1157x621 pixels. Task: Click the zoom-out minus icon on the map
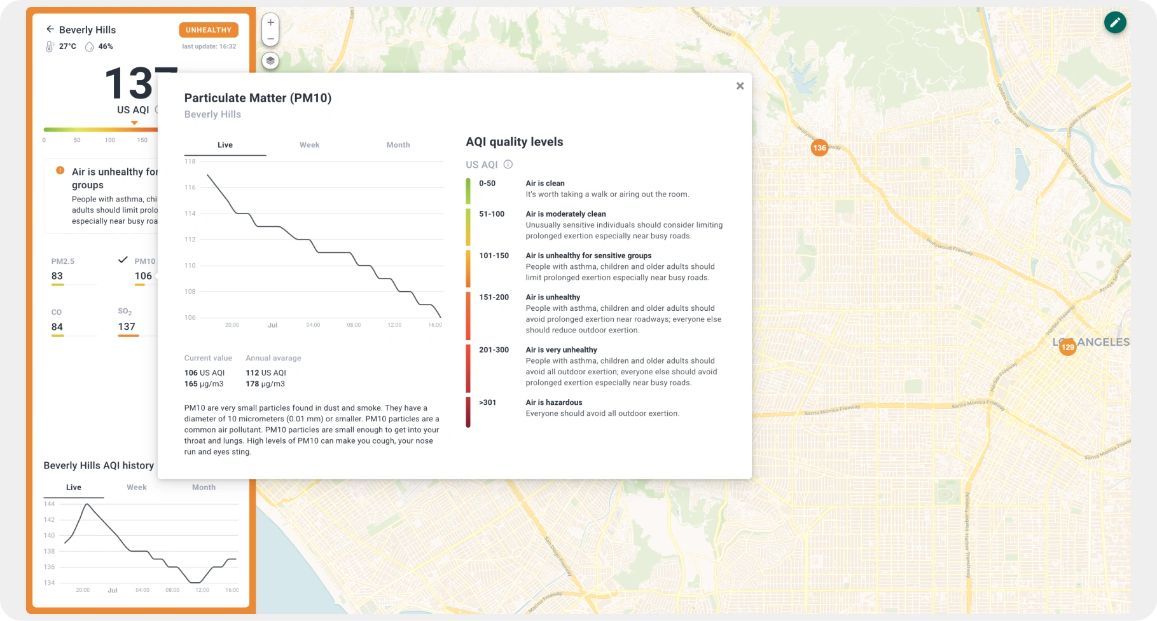point(270,39)
